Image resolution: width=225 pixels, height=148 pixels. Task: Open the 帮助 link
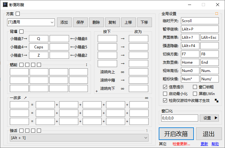215,144
